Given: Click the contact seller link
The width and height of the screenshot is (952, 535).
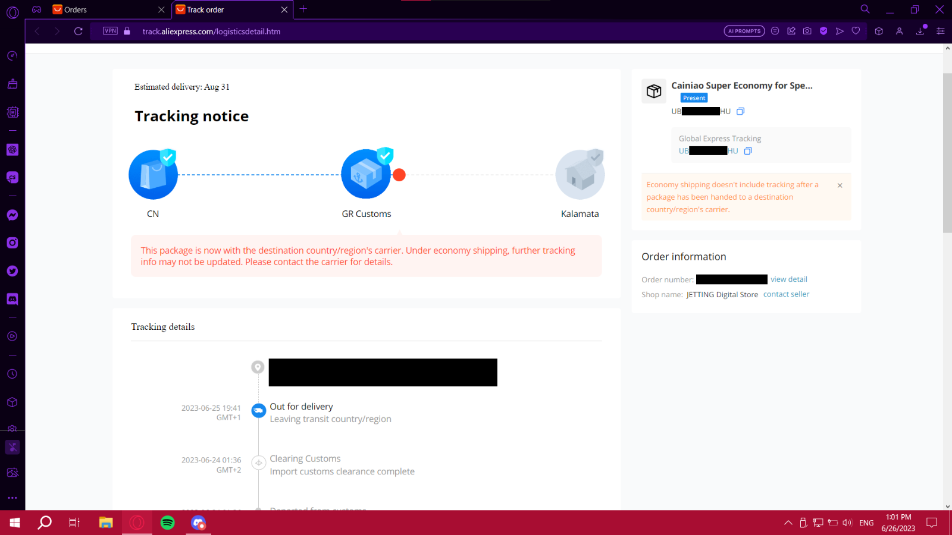Looking at the screenshot, I should pos(786,294).
